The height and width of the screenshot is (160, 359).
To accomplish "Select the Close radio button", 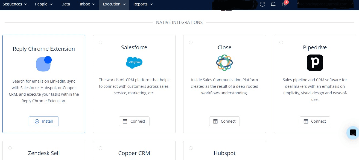I will point(191,42).
